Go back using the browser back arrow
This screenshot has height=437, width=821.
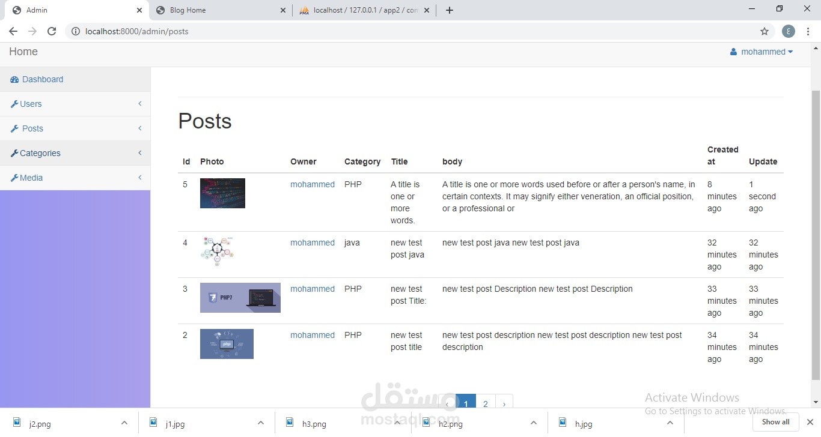[x=13, y=31]
